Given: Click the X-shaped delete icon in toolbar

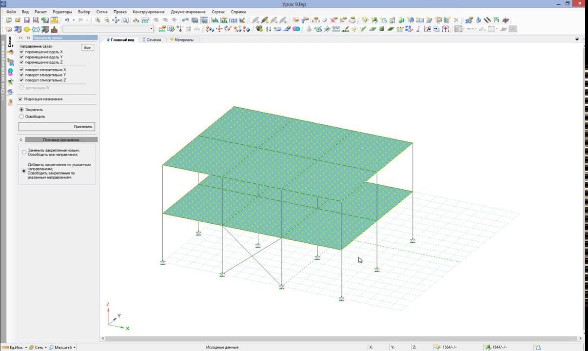Looking at the screenshot, I should (x=456, y=20).
